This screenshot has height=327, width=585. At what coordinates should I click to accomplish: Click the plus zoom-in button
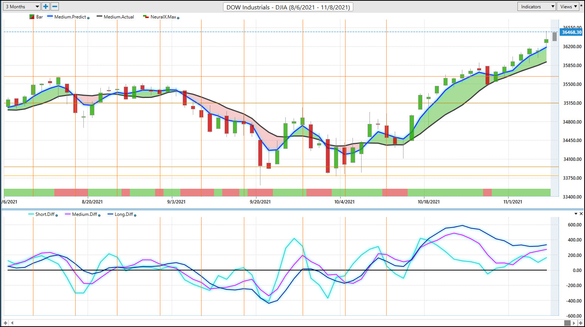pos(46,6)
